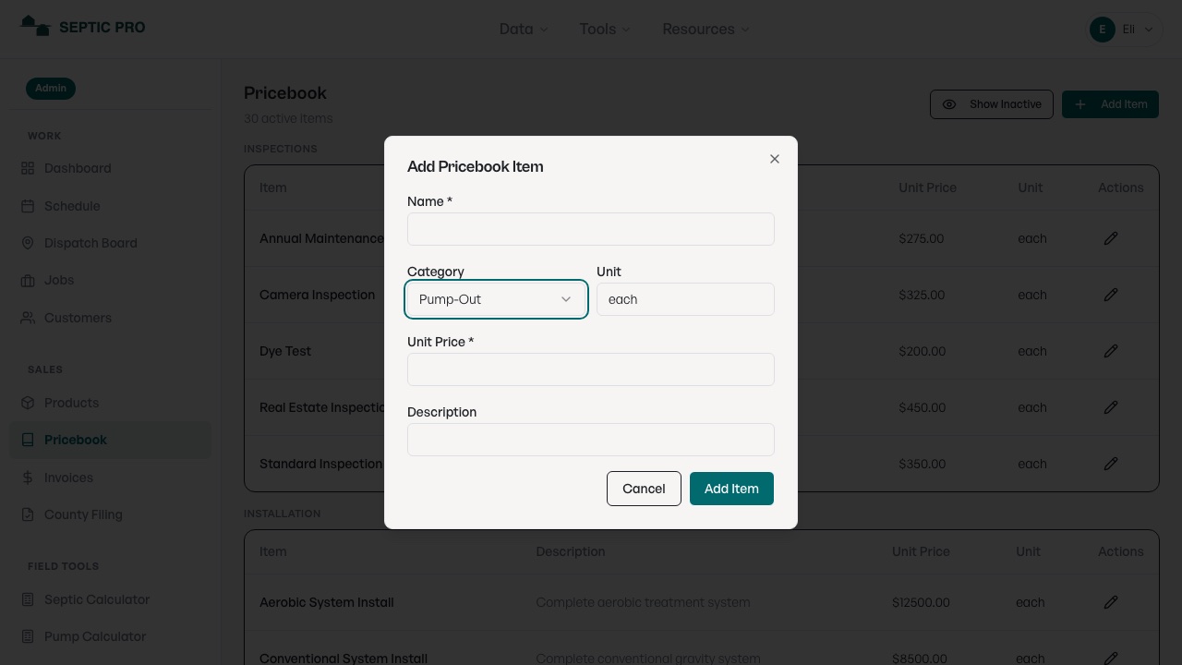Launch the Pump Calculator tool
Viewport: 1182px width, 665px height.
pos(110,636)
